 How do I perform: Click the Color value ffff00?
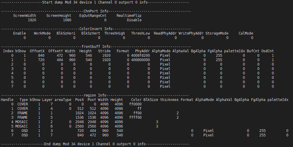(x=136, y=117)
